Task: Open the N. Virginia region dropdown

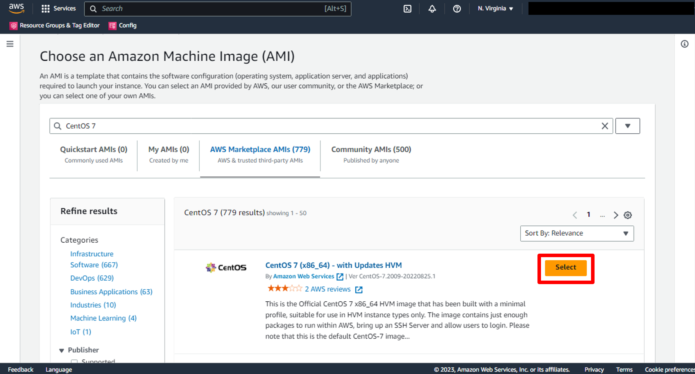Action: 495,9
